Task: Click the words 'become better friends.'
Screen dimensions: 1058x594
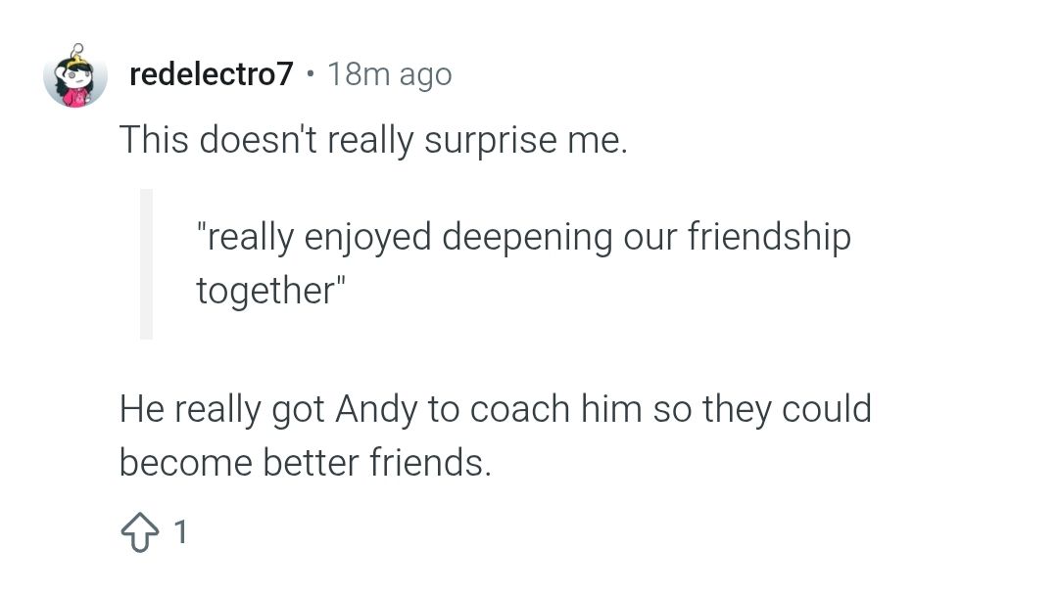Action: (x=306, y=463)
